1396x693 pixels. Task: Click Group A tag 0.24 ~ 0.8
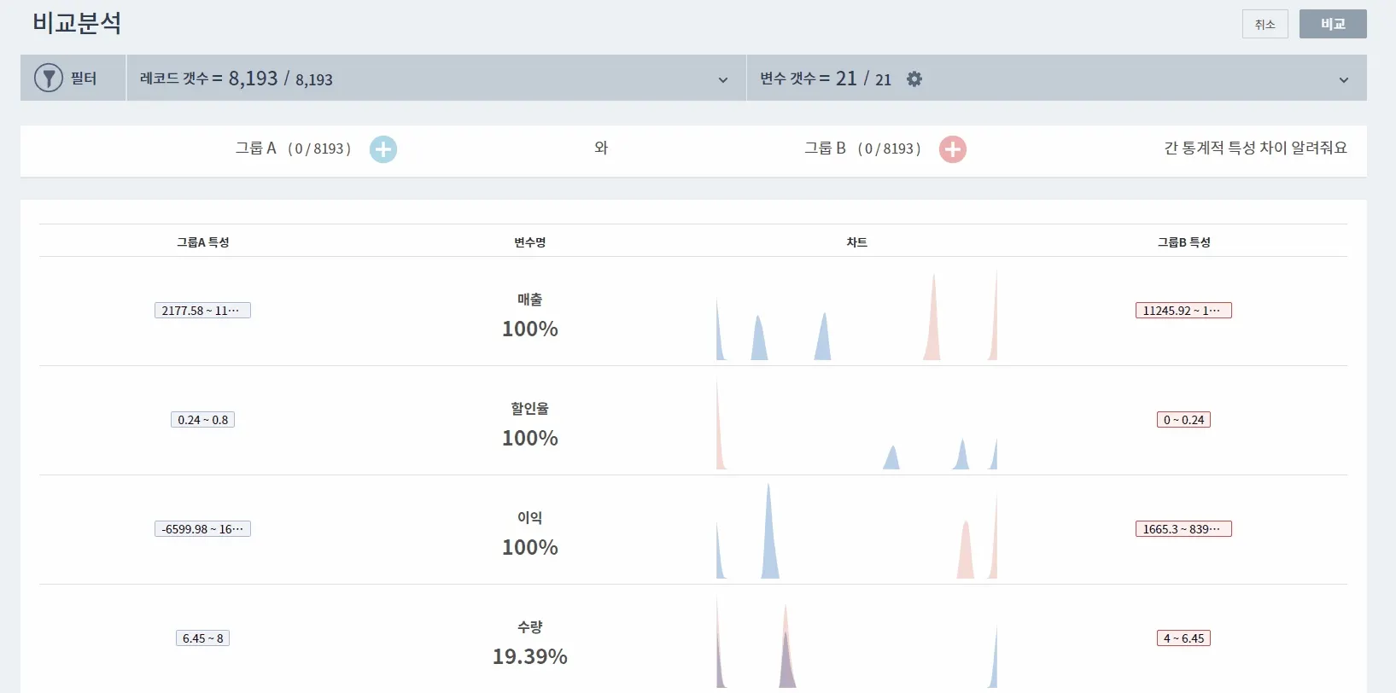pos(202,420)
